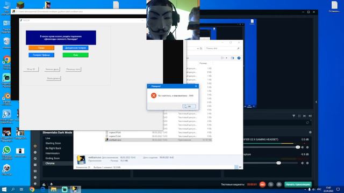344x193 pixels.
Task: Select the orange answer button in the quiz
Action: click(x=41, y=48)
